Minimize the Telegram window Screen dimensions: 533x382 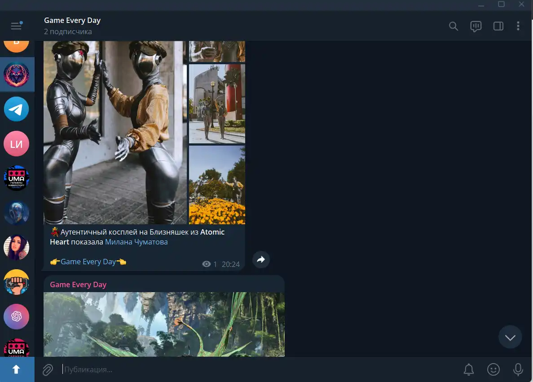point(481,5)
